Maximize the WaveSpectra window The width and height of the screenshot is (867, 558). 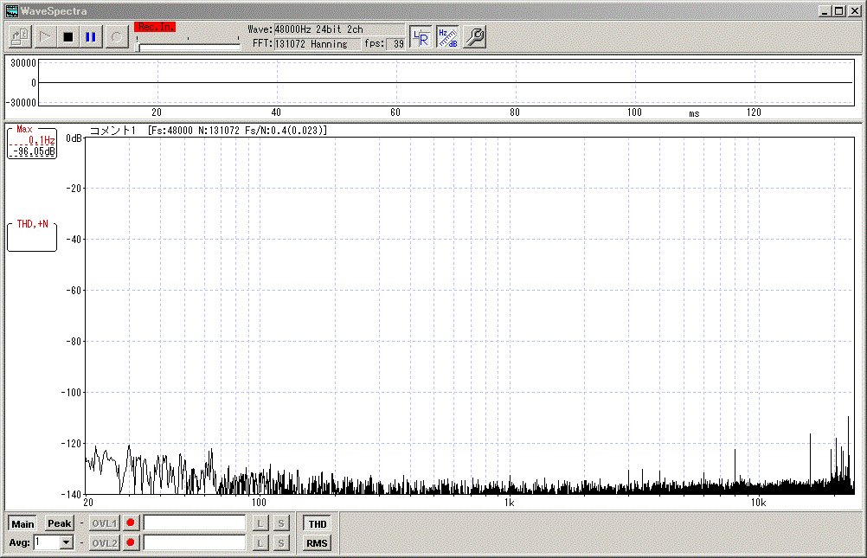[839, 11]
